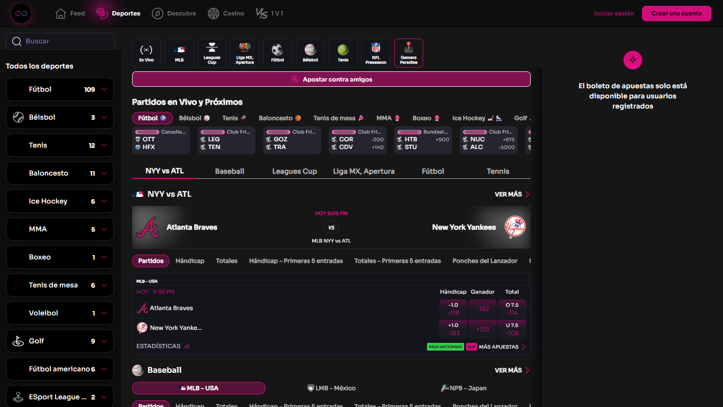Switch to the Leagues Cup section tab
This screenshot has width=723, height=407.
click(x=295, y=171)
